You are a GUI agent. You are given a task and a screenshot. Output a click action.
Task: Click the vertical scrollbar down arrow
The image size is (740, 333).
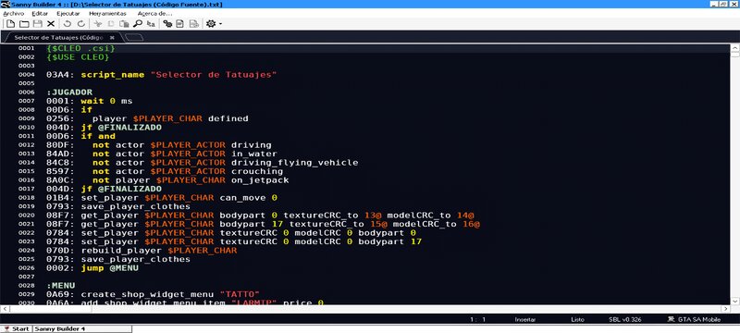735,301
